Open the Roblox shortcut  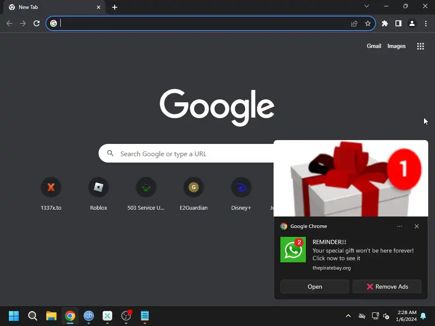pos(99,194)
